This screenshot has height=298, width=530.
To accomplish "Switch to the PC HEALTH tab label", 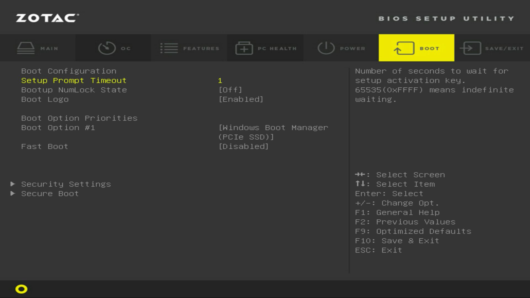I will pos(277,49).
